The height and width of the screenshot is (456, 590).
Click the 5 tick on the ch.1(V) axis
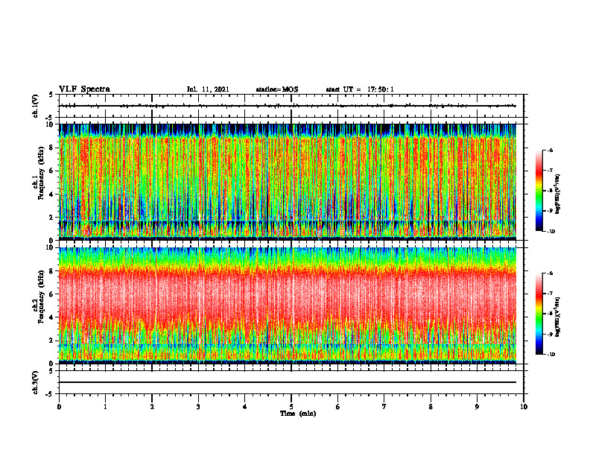pos(51,95)
